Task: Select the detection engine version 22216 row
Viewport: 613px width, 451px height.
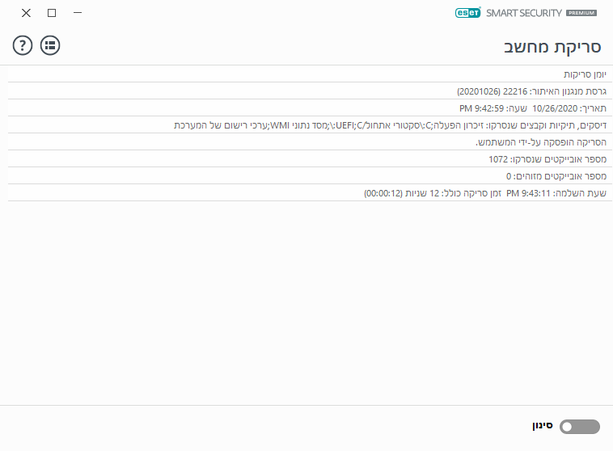Action: coord(310,91)
